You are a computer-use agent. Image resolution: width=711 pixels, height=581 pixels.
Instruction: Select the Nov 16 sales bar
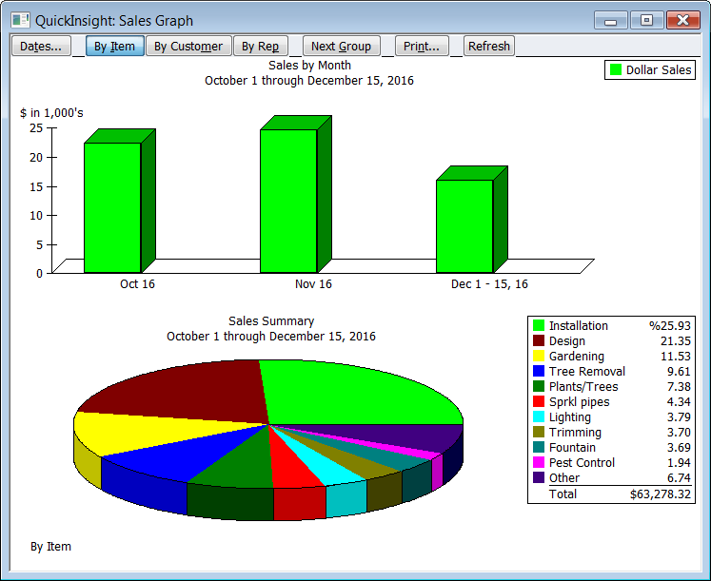(287, 200)
